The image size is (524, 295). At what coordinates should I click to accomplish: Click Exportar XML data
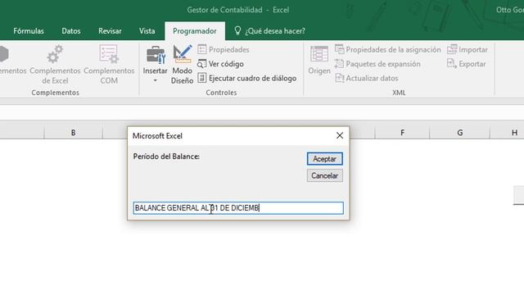pyautogui.click(x=466, y=64)
